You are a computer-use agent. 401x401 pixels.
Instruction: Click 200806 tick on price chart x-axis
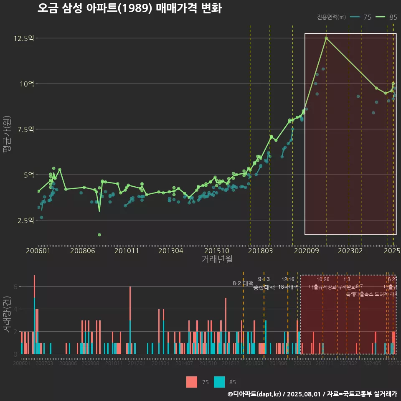click(83, 251)
